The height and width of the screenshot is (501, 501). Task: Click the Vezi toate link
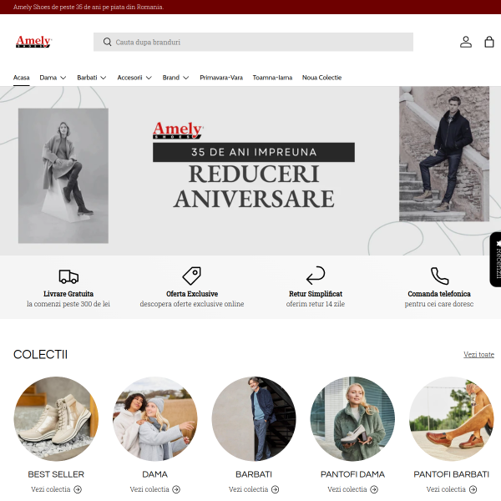[x=478, y=354]
